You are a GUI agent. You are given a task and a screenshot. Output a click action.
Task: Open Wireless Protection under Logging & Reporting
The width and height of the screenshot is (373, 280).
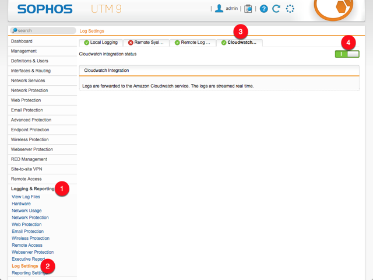point(31,238)
